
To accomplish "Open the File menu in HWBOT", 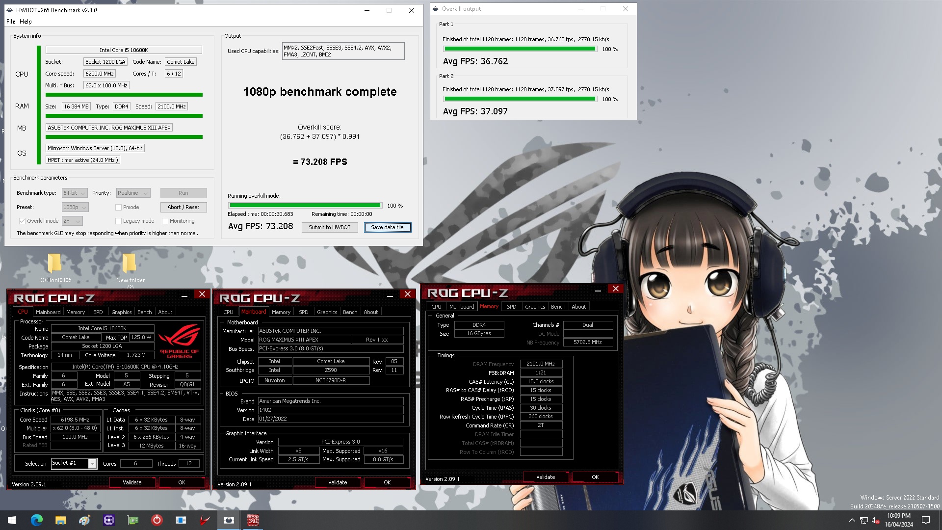I will (x=11, y=22).
